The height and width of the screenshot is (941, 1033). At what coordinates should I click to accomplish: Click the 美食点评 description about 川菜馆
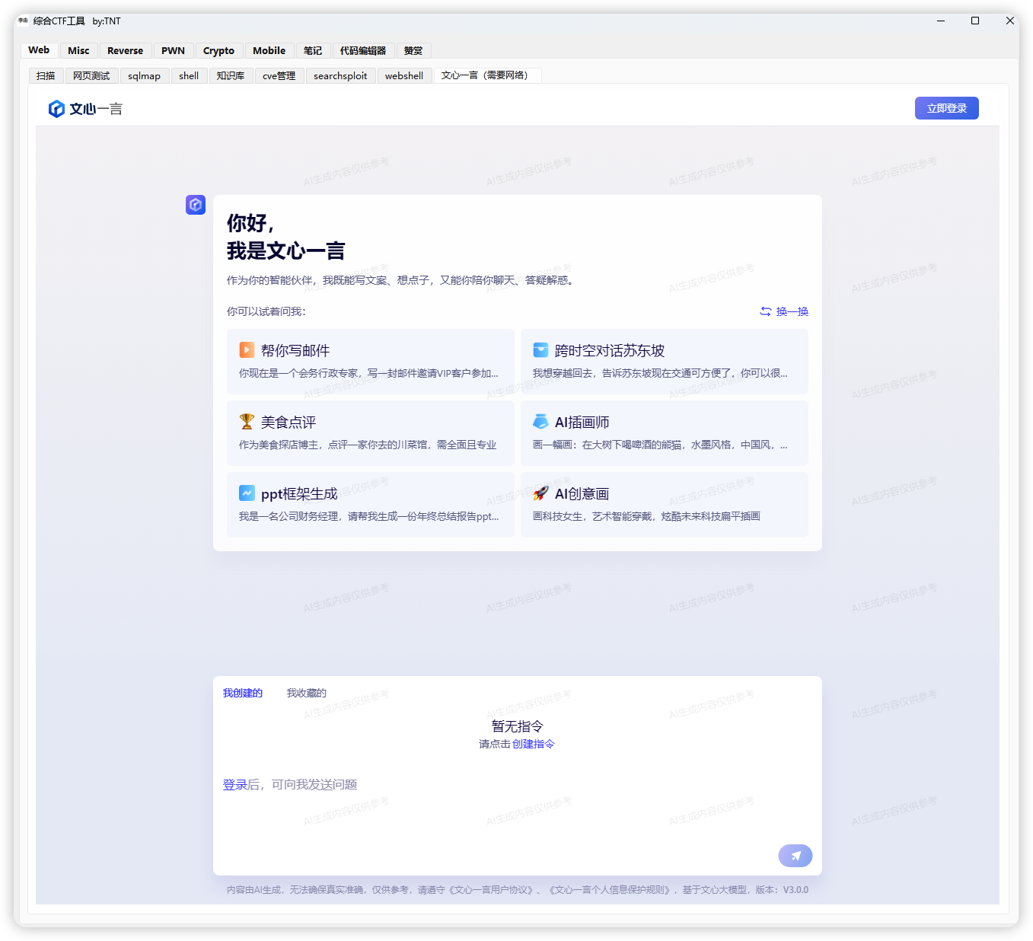coord(368,445)
